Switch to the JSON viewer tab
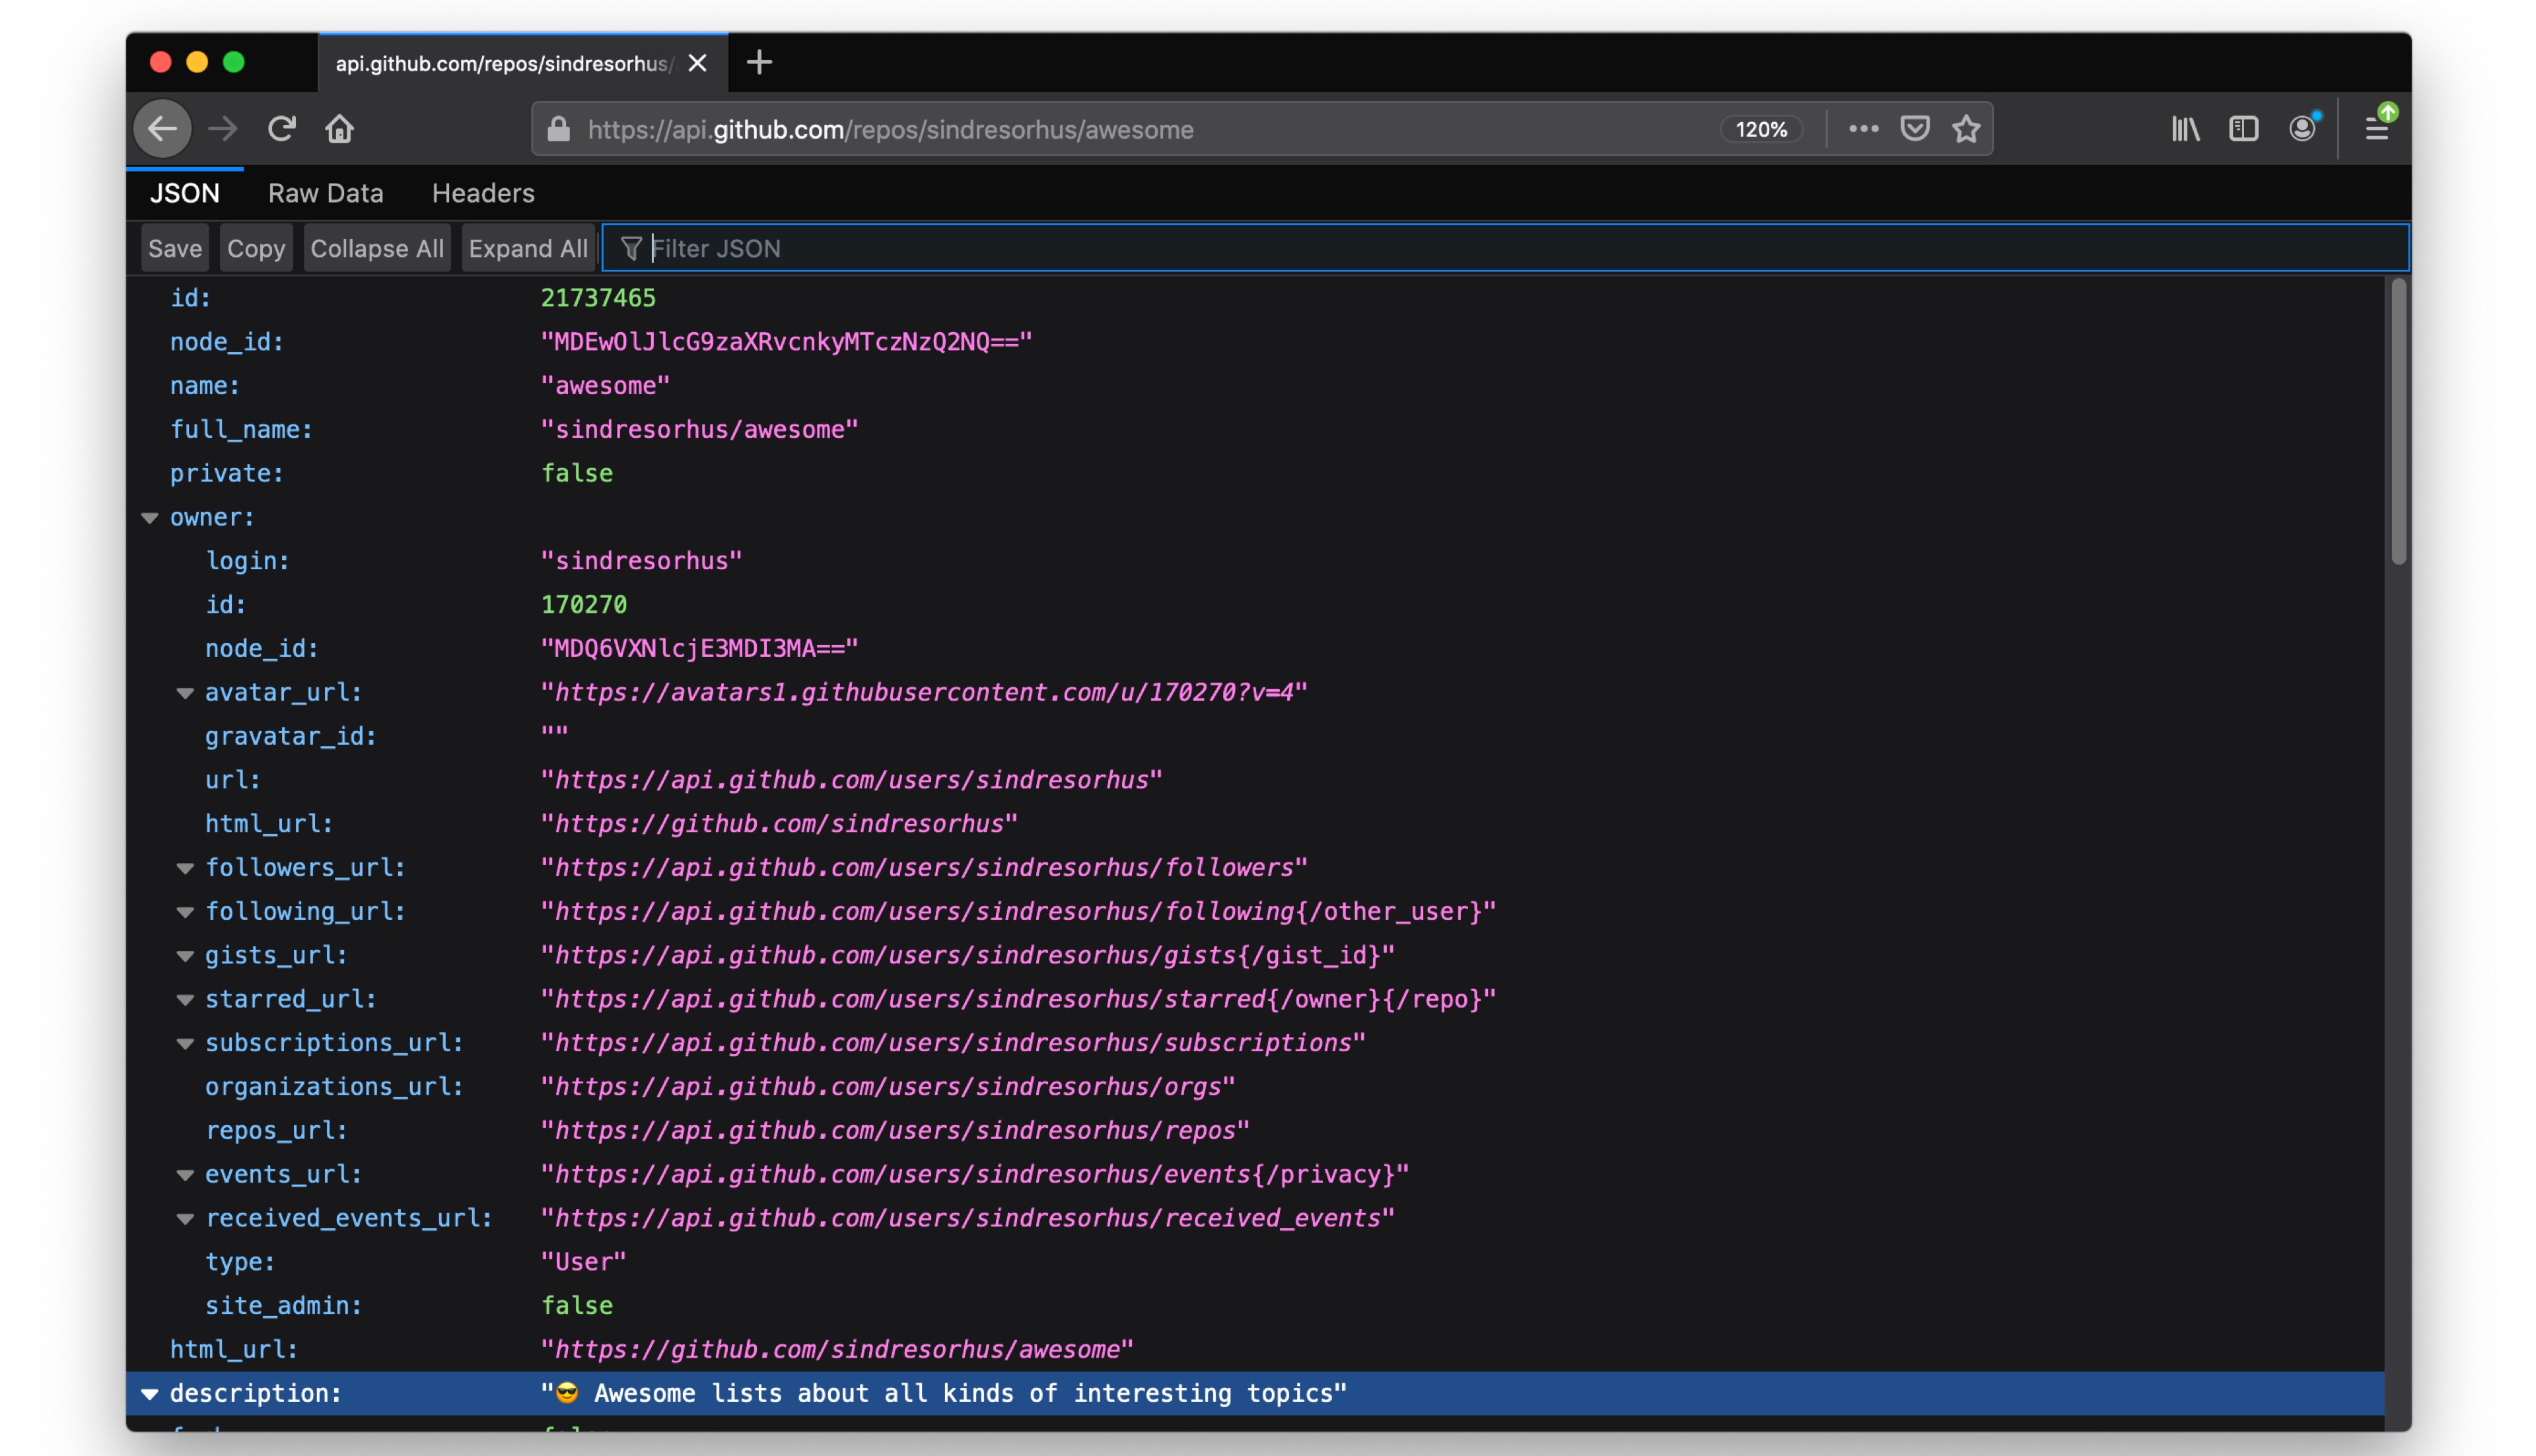Image resolution: width=2536 pixels, height=1456 pixels. tap(185, 193)
